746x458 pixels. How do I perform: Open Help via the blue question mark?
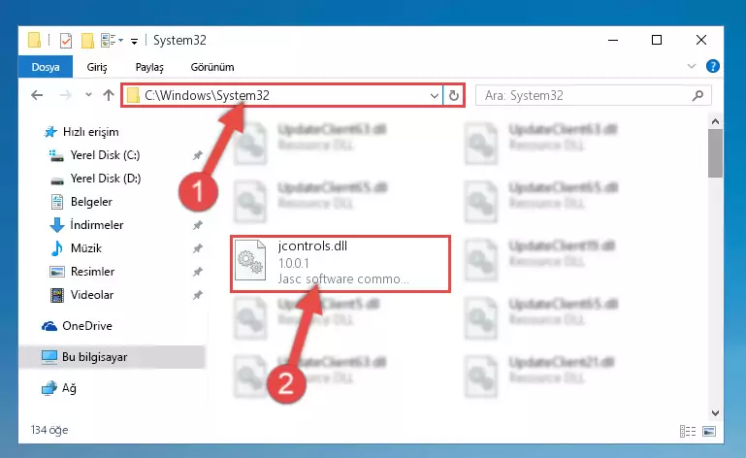(713, 66)
